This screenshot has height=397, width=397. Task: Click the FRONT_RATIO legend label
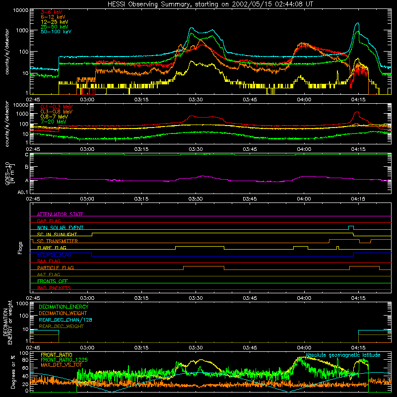coord(57,355)
